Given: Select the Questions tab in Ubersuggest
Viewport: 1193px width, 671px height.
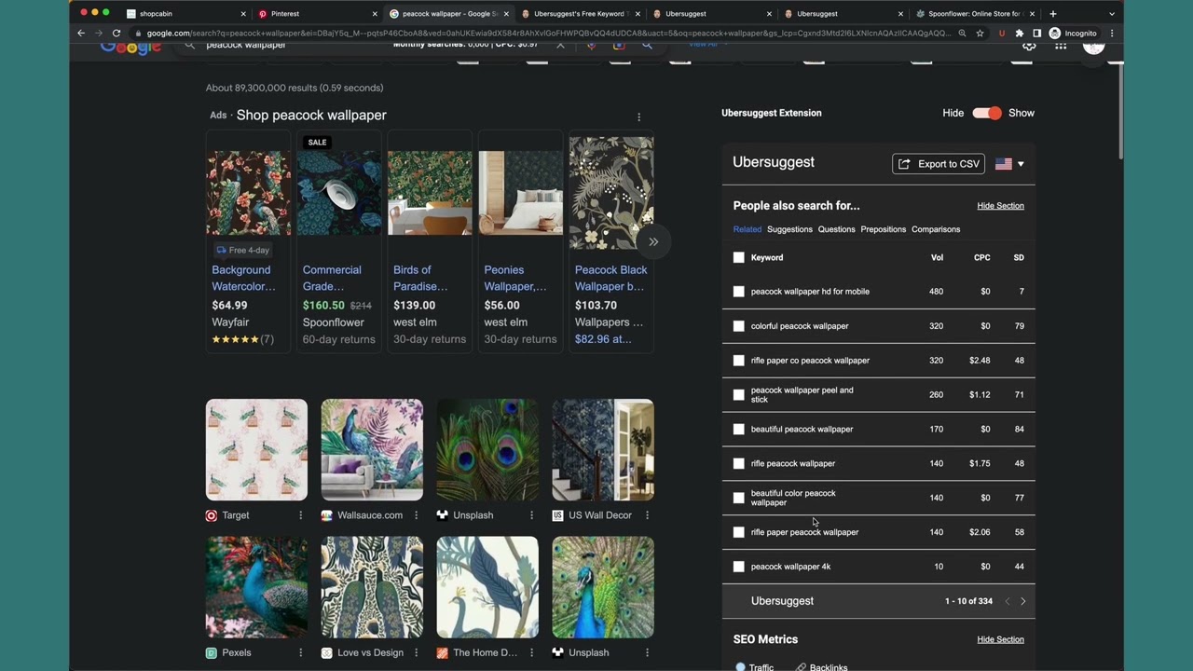Looking at the screenshot, I should pyautogui.click(x=836, y=229).
